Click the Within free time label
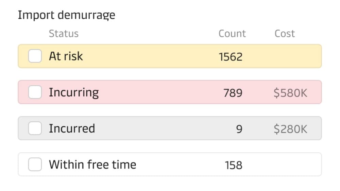Viewport: 340px width, 191px height. coord(92,164)
